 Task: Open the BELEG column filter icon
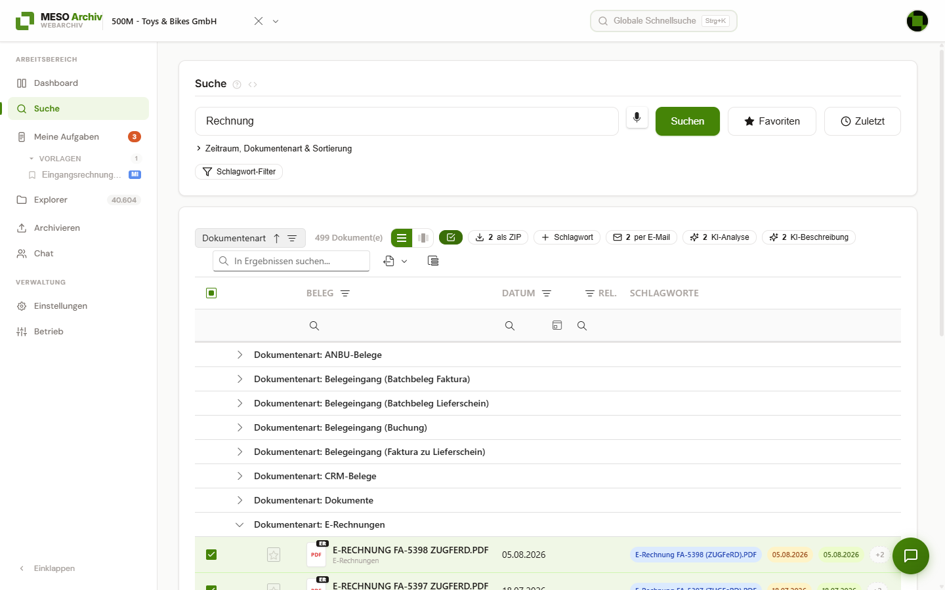pos(345,293)
